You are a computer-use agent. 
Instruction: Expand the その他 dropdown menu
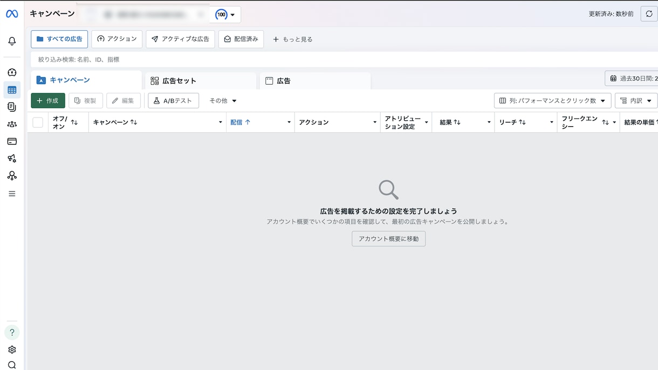pyautogui.click(x=223, y=101)
